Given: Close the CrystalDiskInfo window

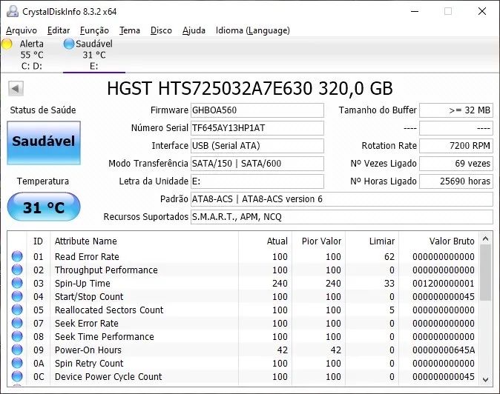Looking at the screenshot, I should click(482, 11).
